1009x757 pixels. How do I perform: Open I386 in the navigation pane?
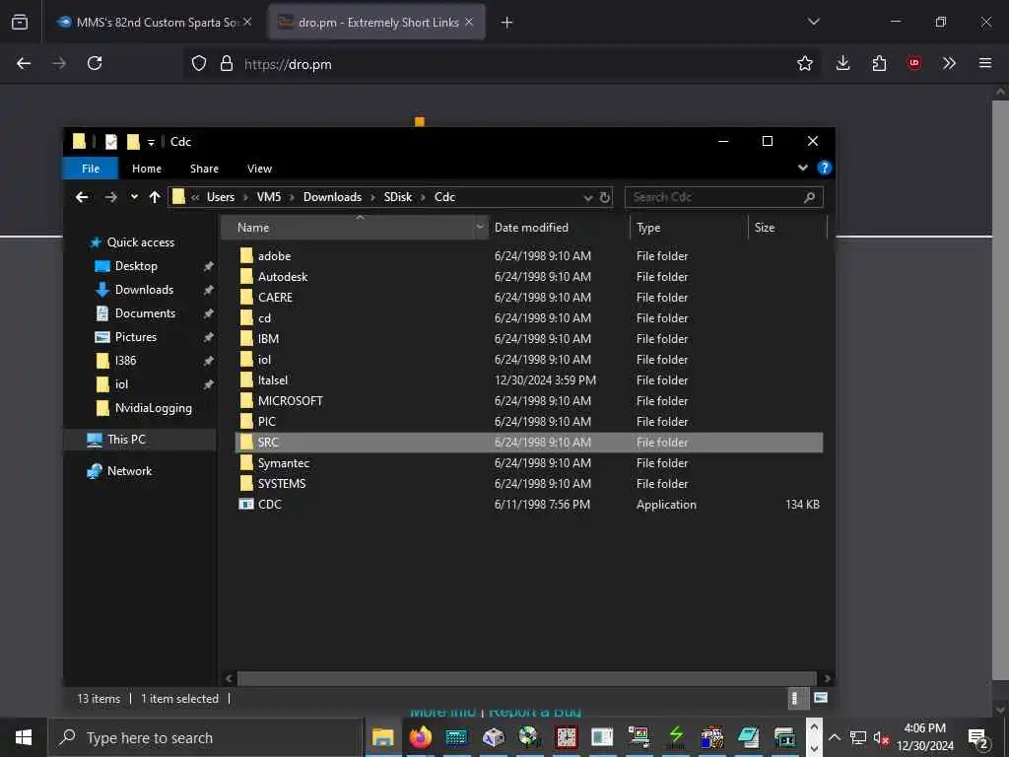[125, 361]
